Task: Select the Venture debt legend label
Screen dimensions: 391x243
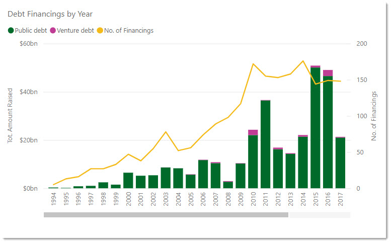Action: pyautogui.click(x=75, y=31)
